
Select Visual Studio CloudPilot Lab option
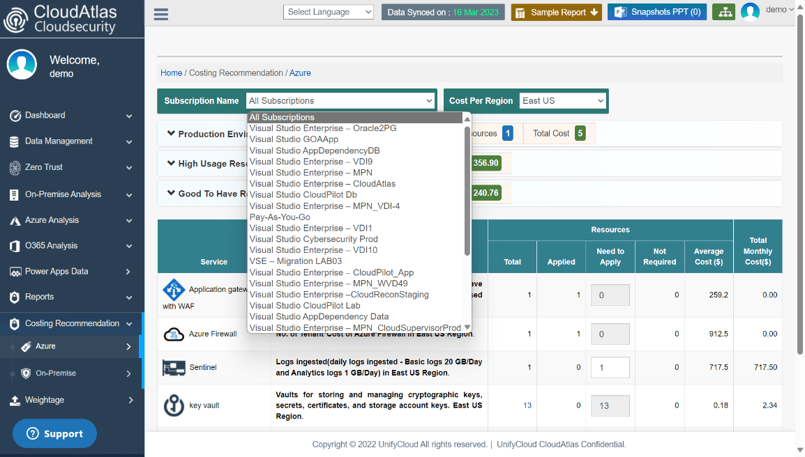tap(305, 306)
